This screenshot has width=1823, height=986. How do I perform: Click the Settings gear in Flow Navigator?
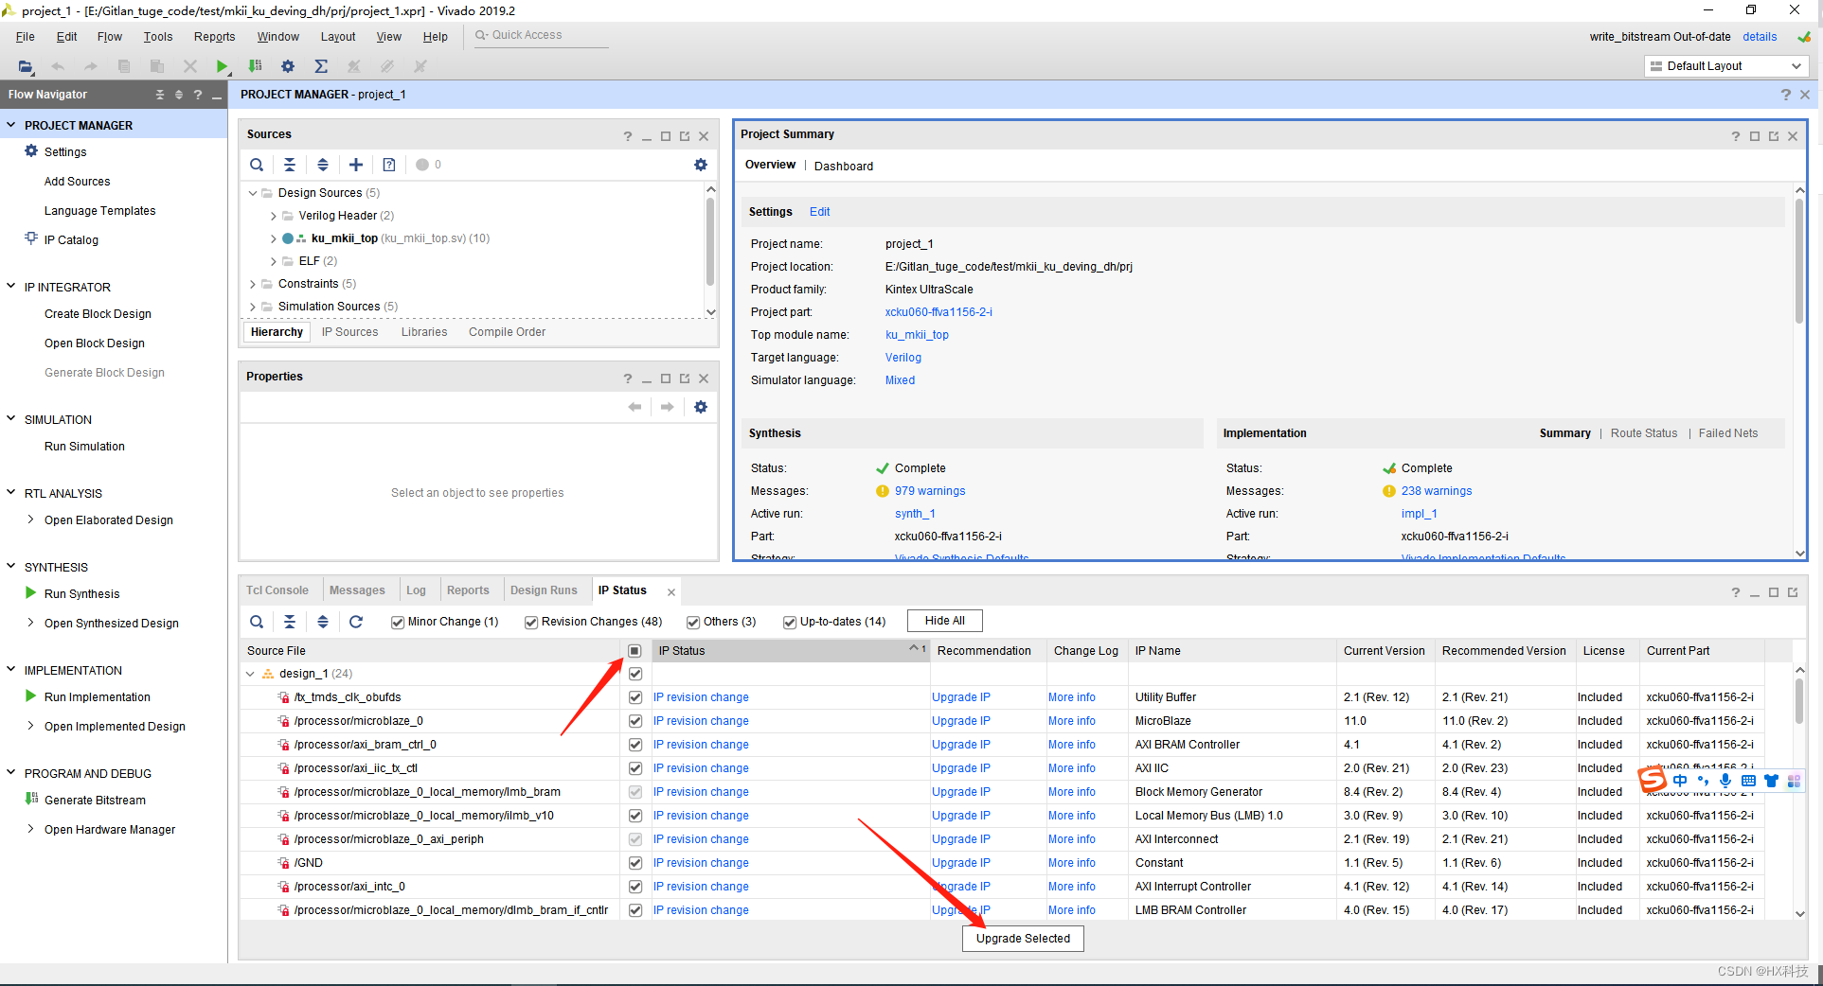(x=31, y=151)
